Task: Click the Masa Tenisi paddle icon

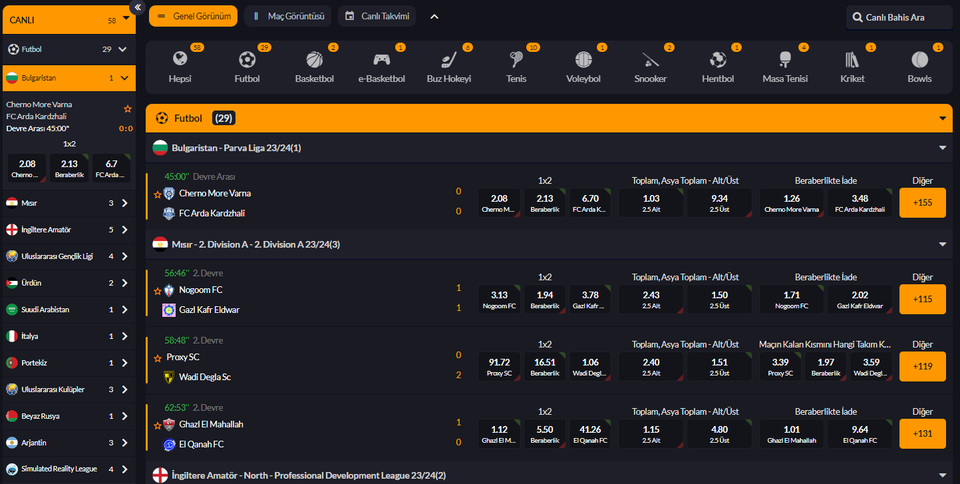Action: pyautogui.click(x=785, y=61)
